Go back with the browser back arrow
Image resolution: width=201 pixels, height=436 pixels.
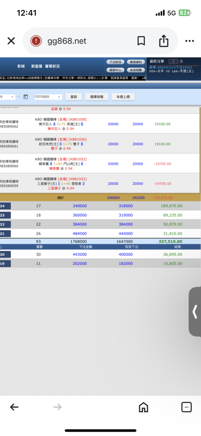click(14, 407)
